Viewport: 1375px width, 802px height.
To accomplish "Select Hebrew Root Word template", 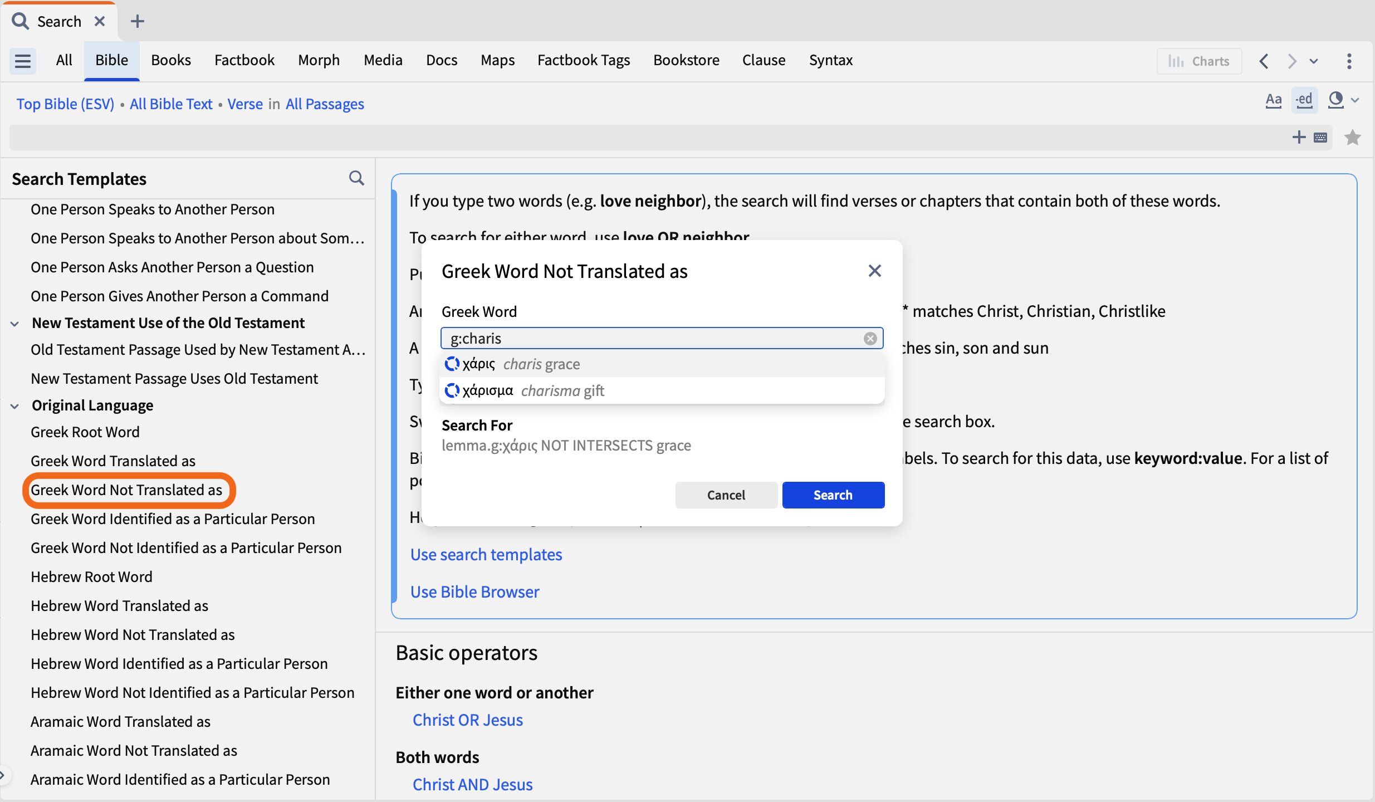I will click(x=91, y=576).
